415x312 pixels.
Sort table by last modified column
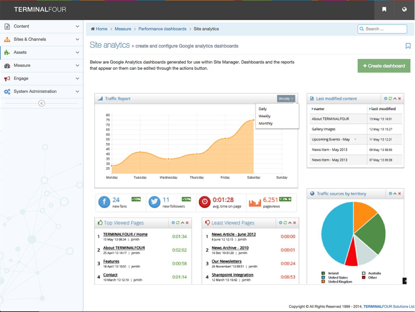pyautogui.click(x=383, y=109)
